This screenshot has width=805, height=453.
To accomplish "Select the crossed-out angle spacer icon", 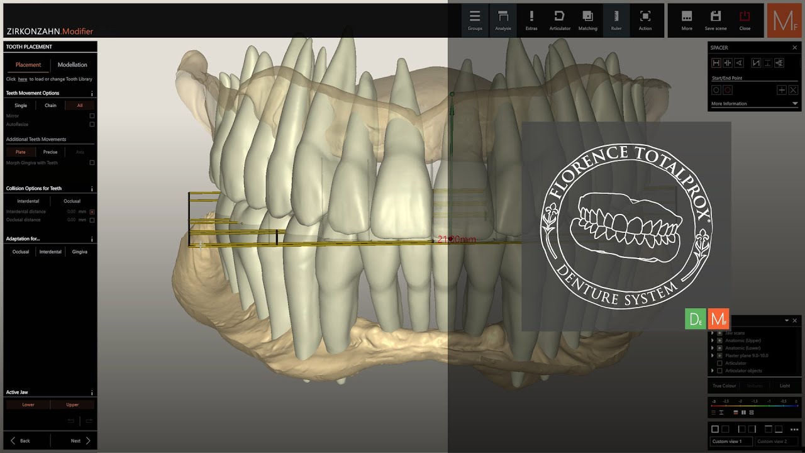I will tap(779, 63).
